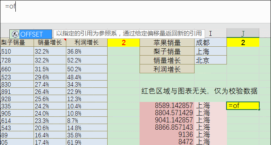
Task: Select header cell 销量增长 with red comment mark
Action: tap(50, 42)
